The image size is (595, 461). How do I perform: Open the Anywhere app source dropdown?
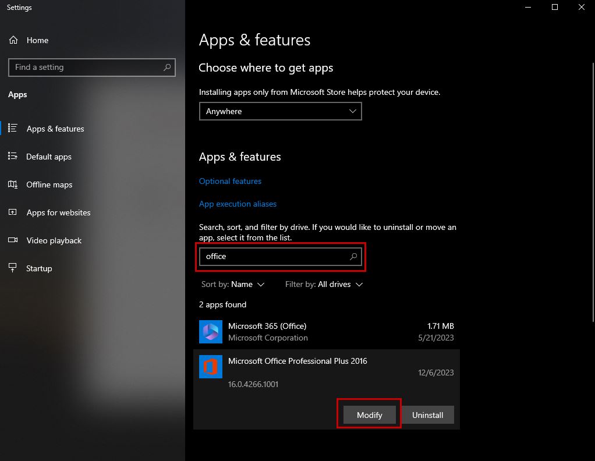281,111
